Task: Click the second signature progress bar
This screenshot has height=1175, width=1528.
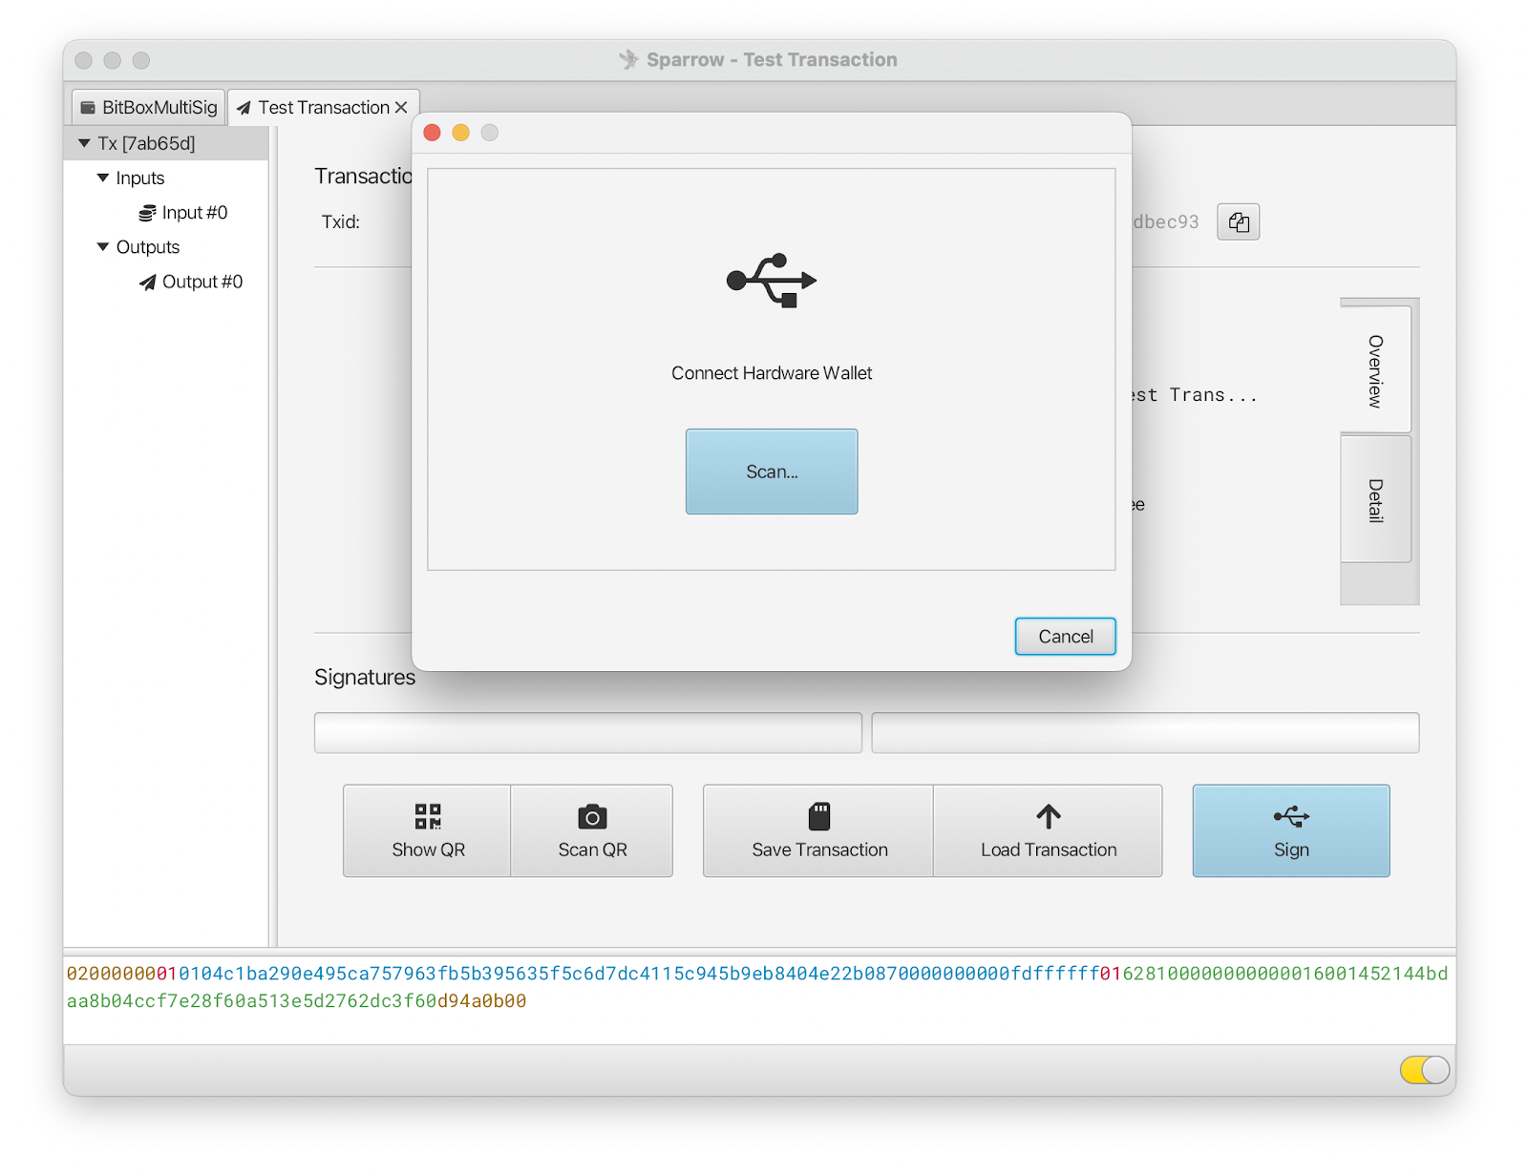Action: click(x=1145, y=733)
